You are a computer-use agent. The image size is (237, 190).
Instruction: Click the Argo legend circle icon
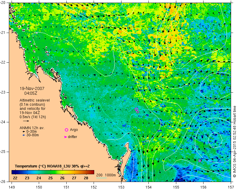pos(66,130)
